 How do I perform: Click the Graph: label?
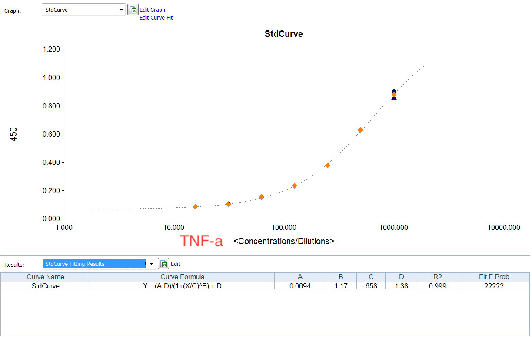13,10
